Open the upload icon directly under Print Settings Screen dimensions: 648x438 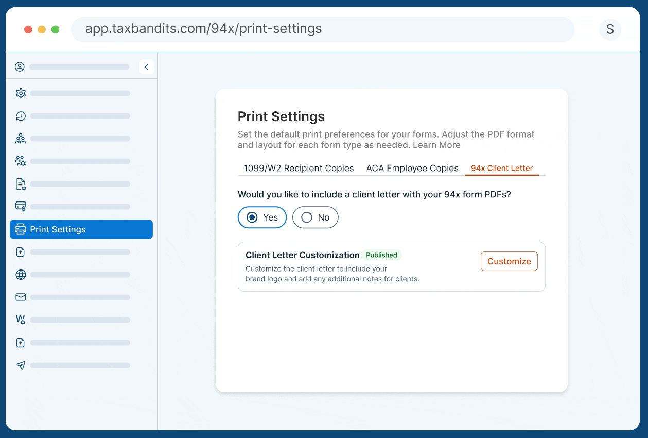21,252
